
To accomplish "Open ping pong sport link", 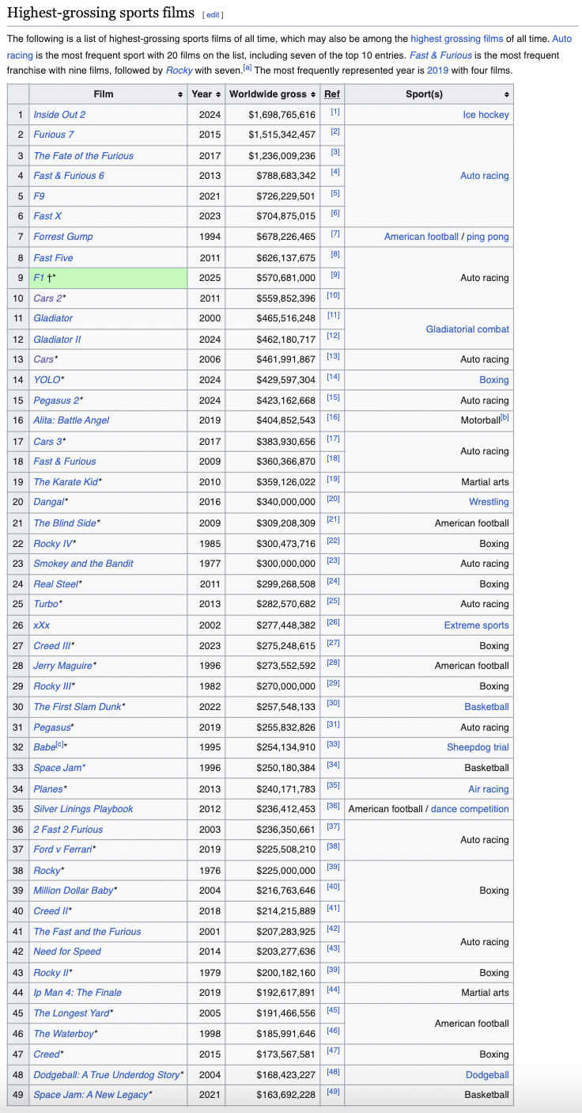I will pyautogui.click(x=488, y=237).
